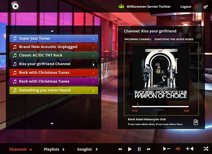212x154 pixels.
Task: Click music note icon on Something you never heard
Action: pyautogui.click(x=15, y=90)
